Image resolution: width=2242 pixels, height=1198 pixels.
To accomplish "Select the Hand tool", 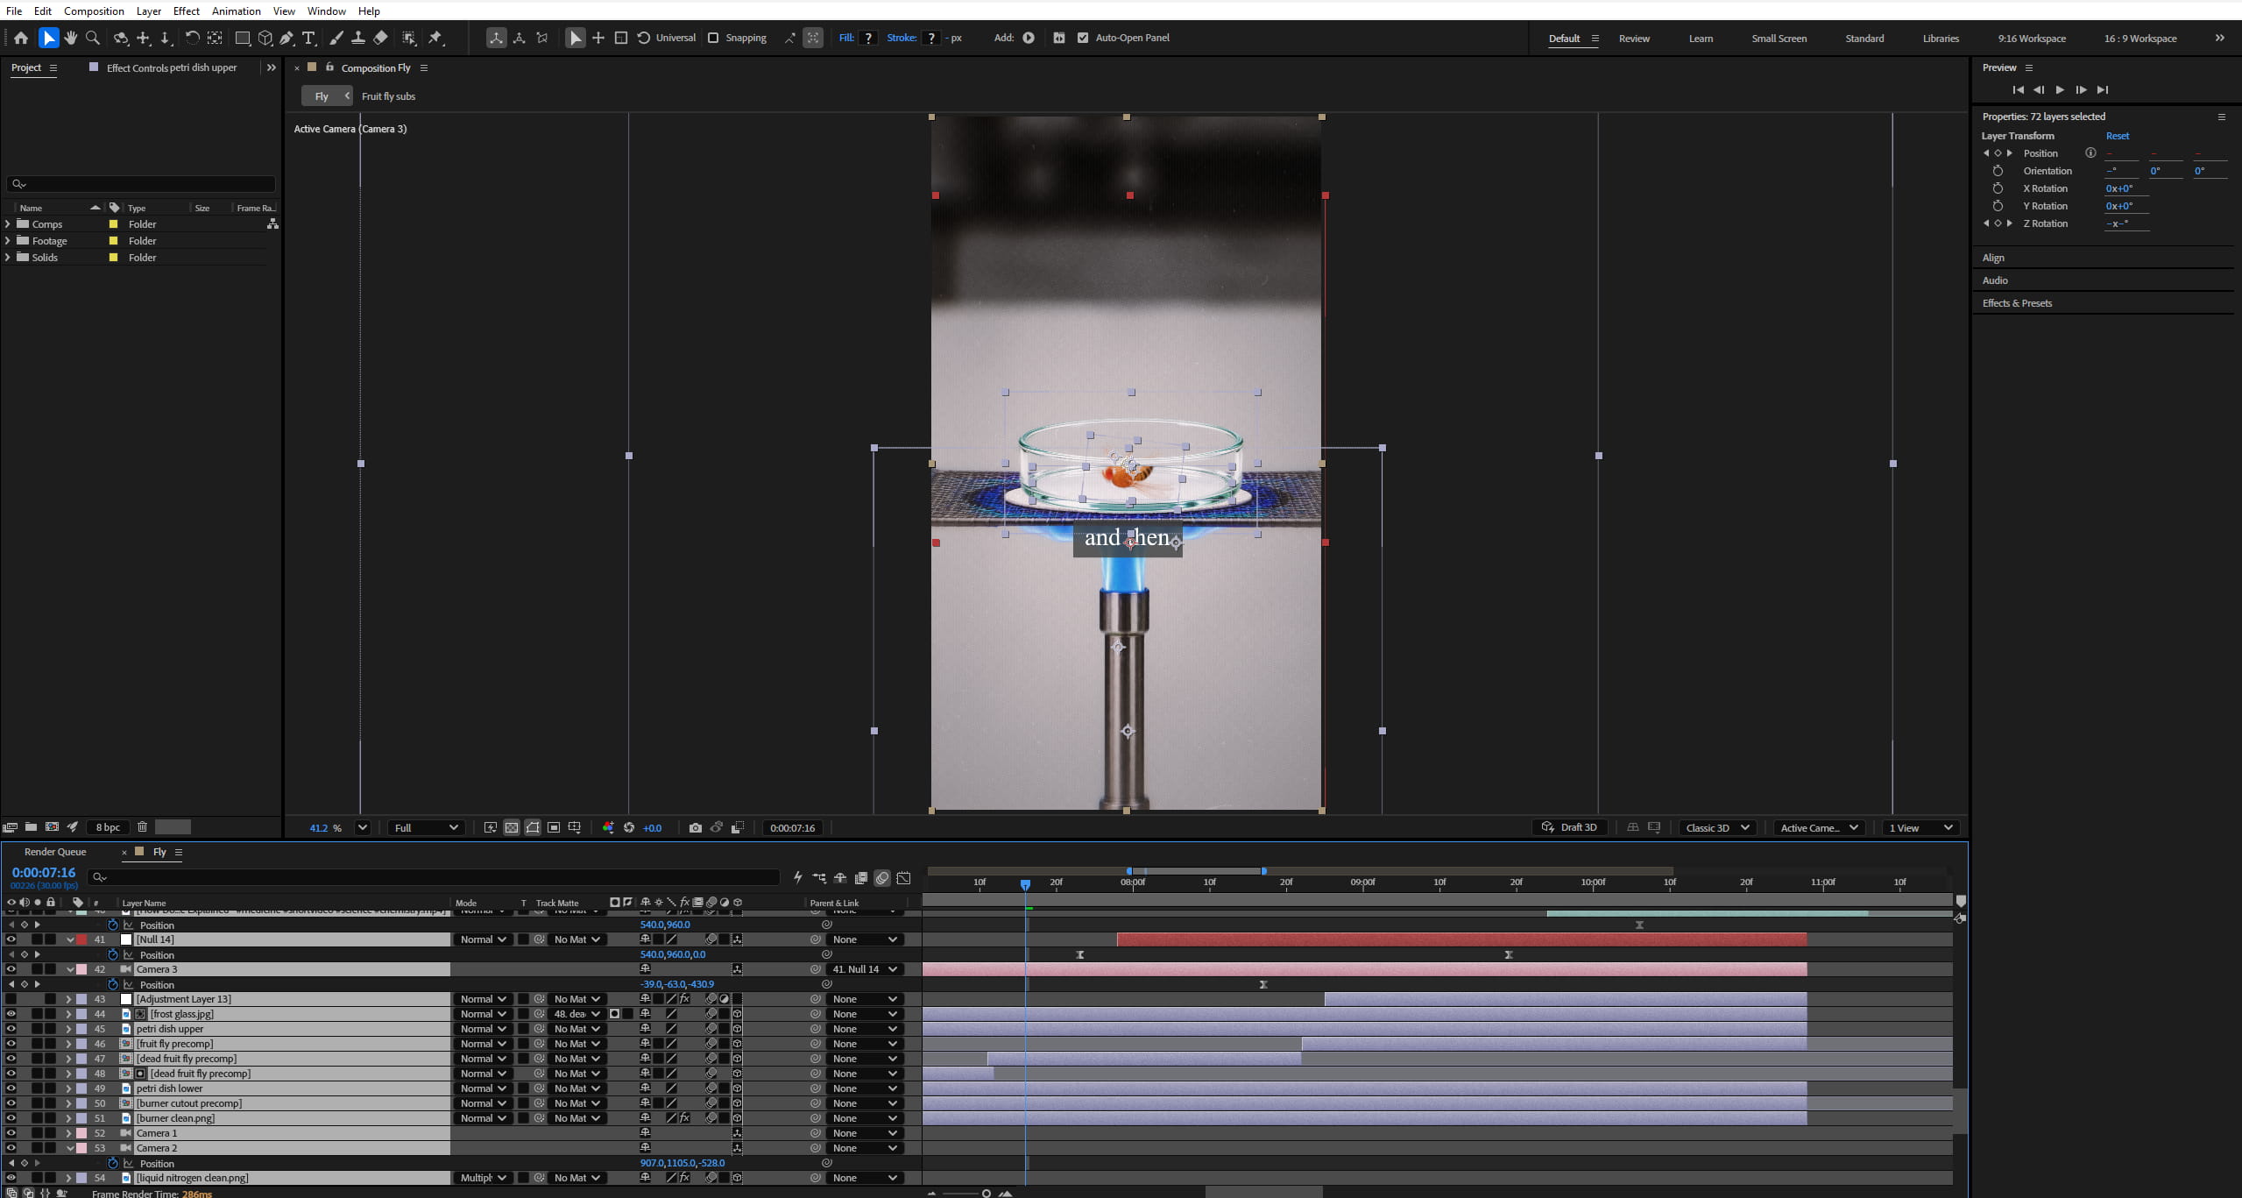I will pyautogui.click(x=71, y=38).
